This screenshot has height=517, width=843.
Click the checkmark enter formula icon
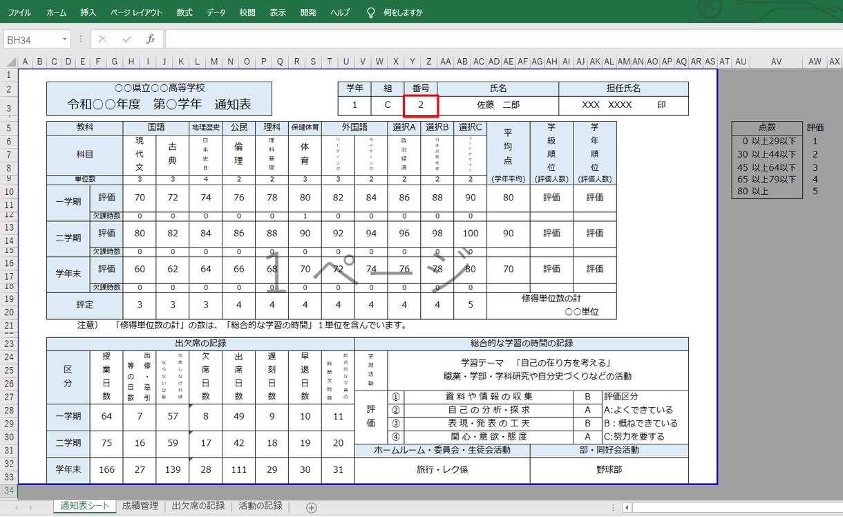pyautogui.click(x=126, y=39)
